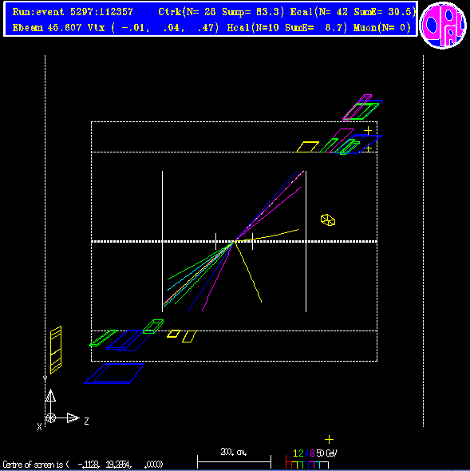Click the upward Y axis arrow

(x=50, y=395)
